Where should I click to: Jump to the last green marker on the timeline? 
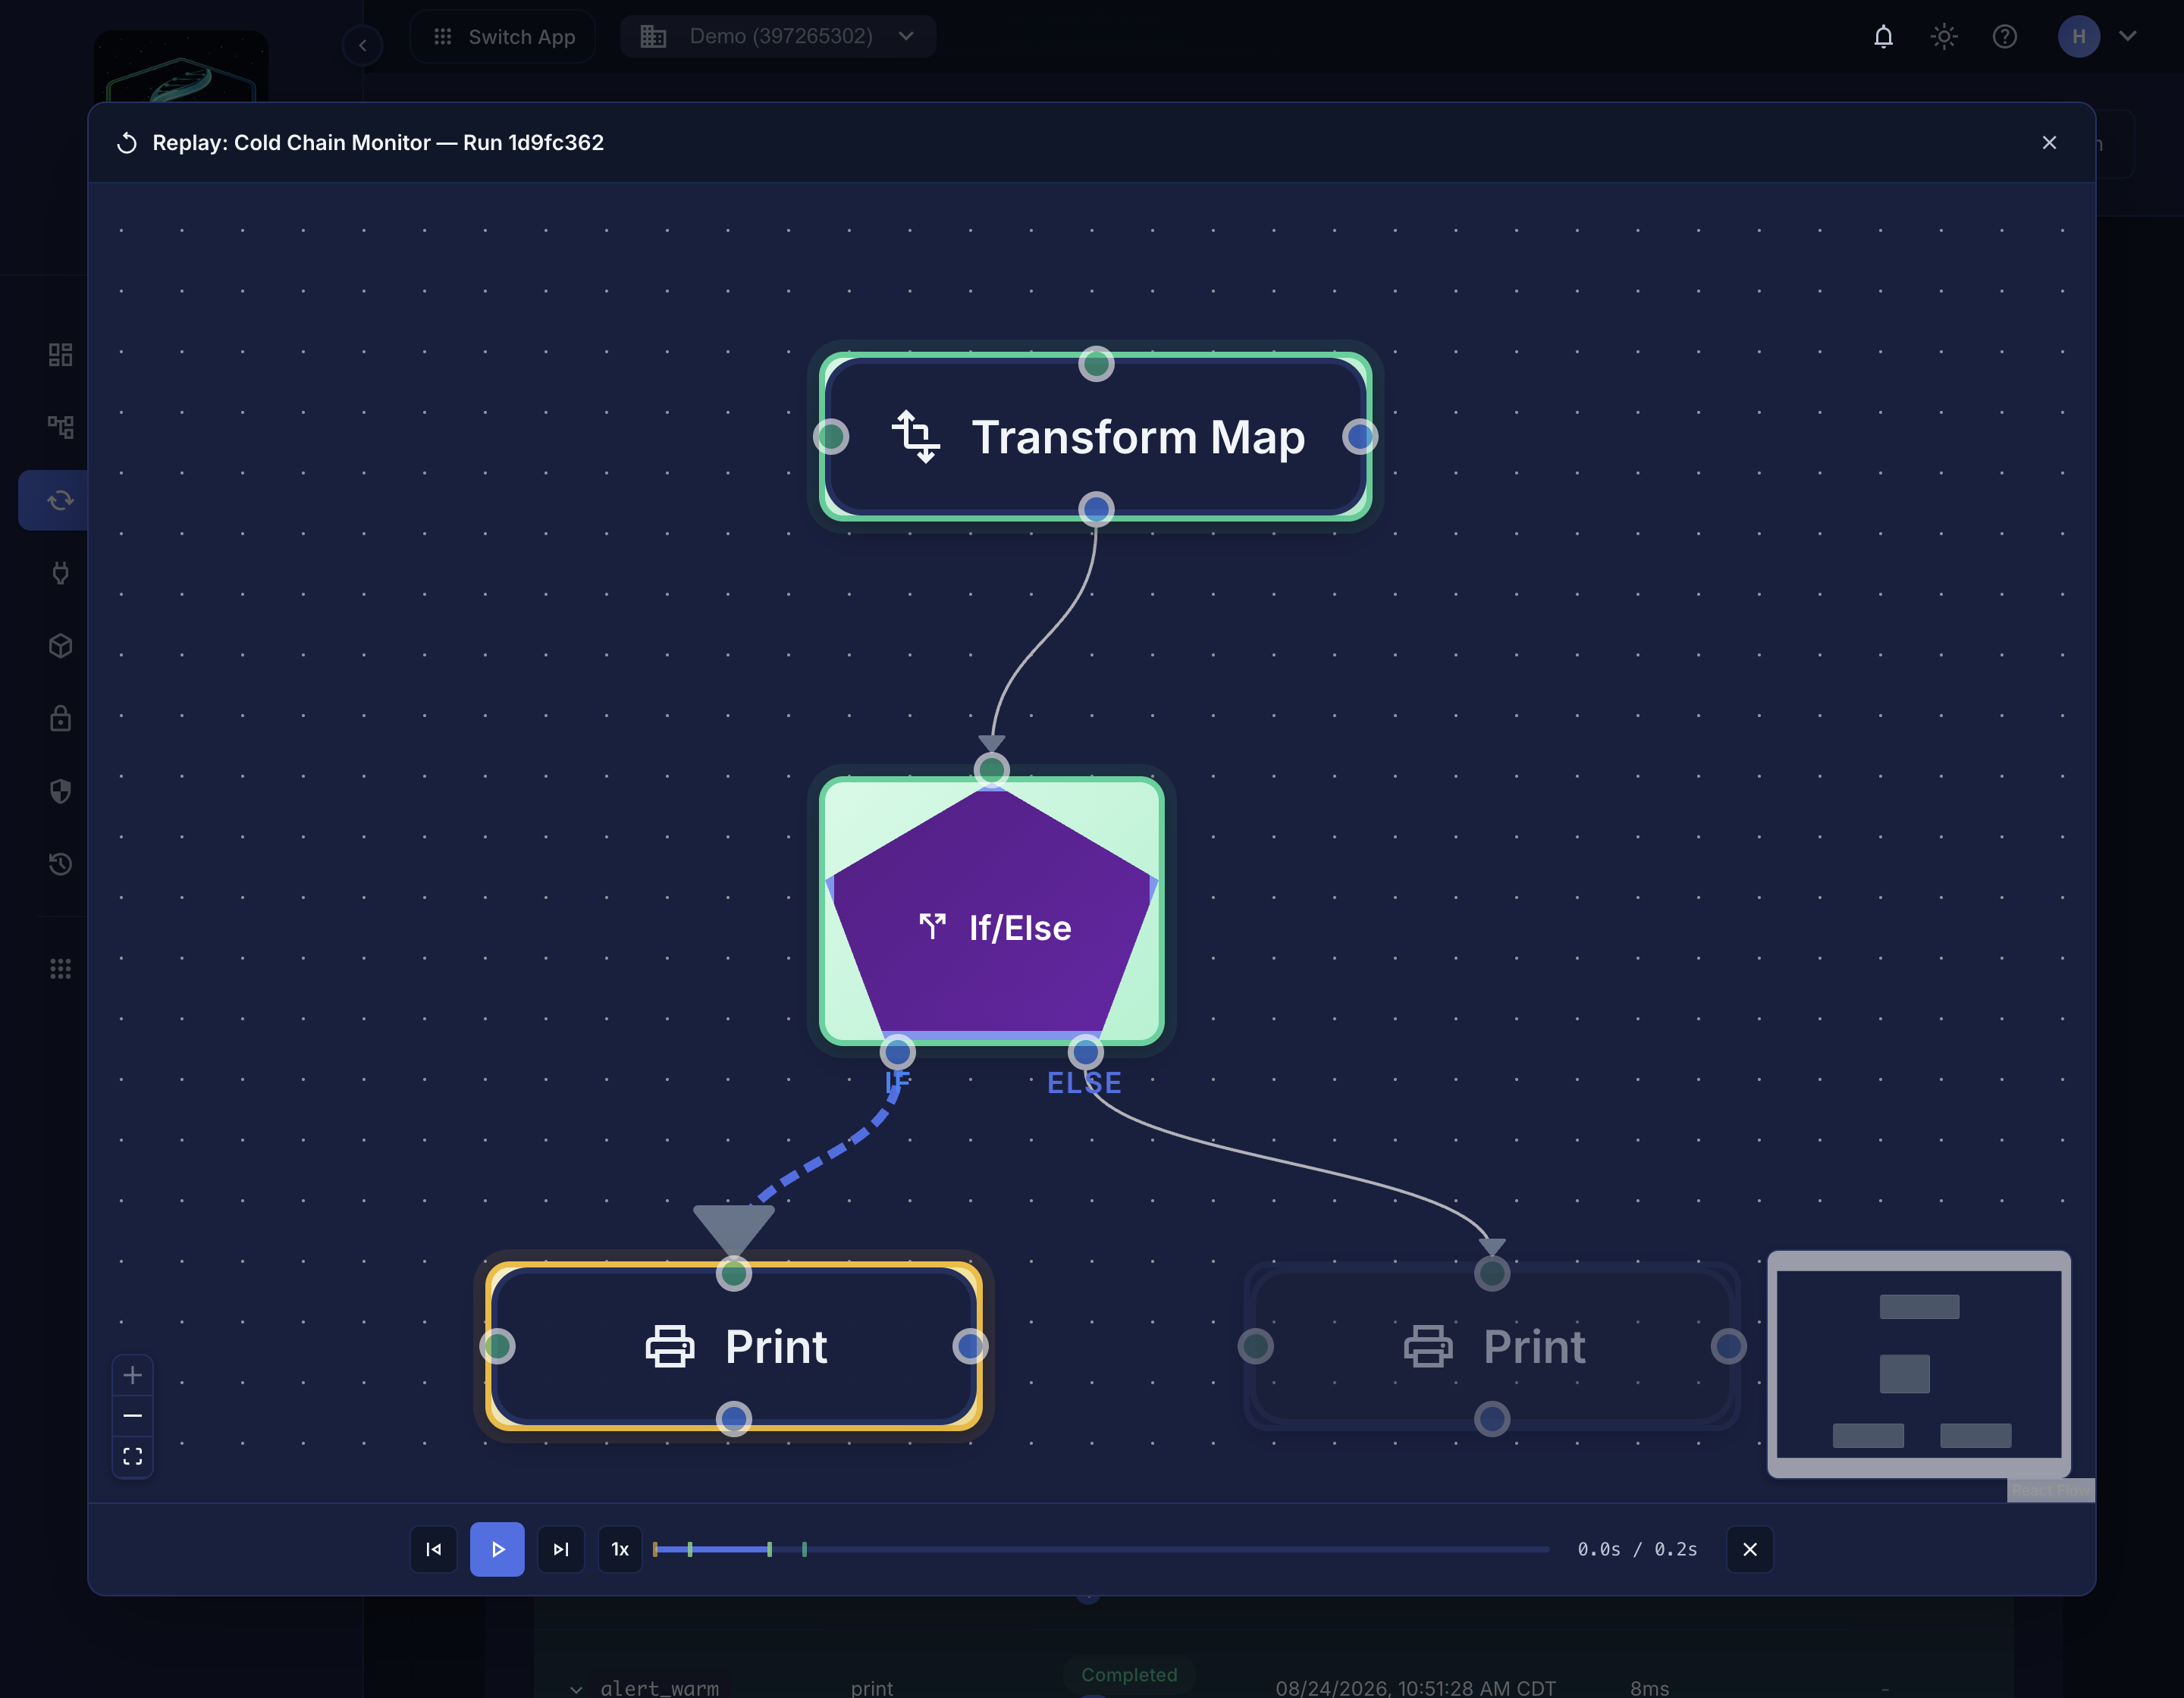pyautogui.click(x=804, y=1549)
